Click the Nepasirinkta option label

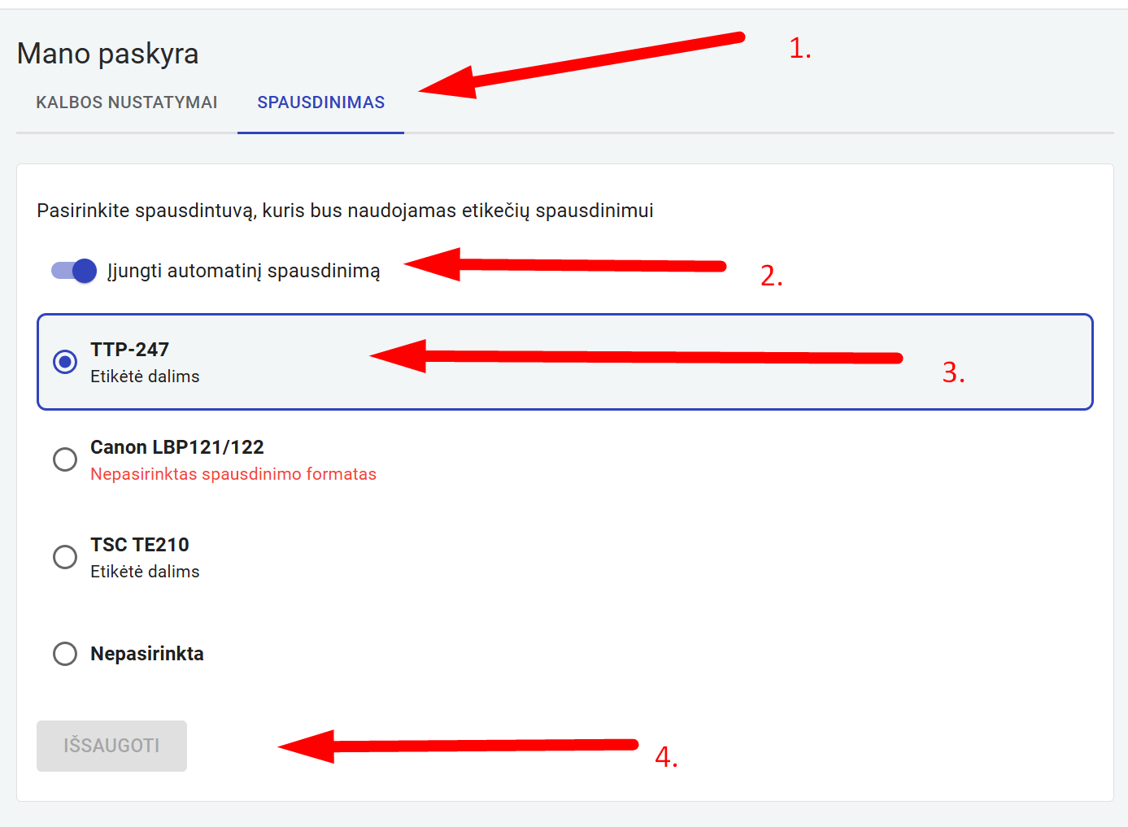click(x=147, y=654)
